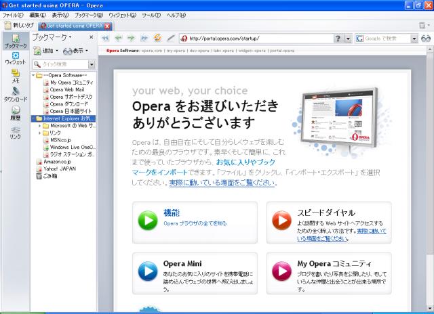
Task: Click the pink play icon for My Opera
Action: point(281,271)
